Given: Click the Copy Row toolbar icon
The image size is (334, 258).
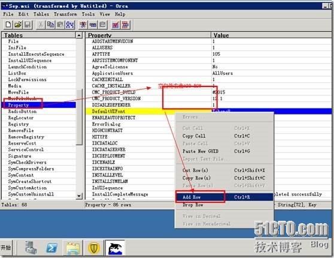Looking at the screenshot, I should click(93, 25).
